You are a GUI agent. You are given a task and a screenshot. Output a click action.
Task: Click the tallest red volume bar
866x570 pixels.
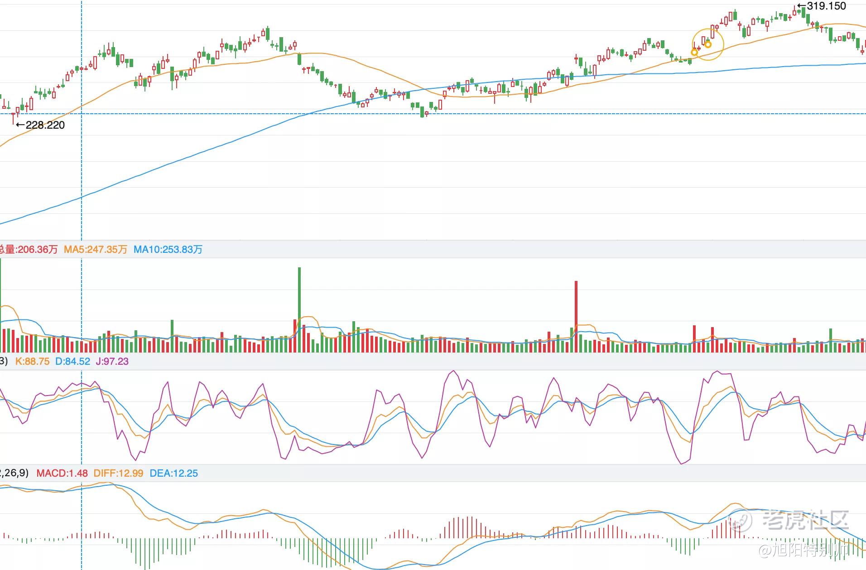576,317
